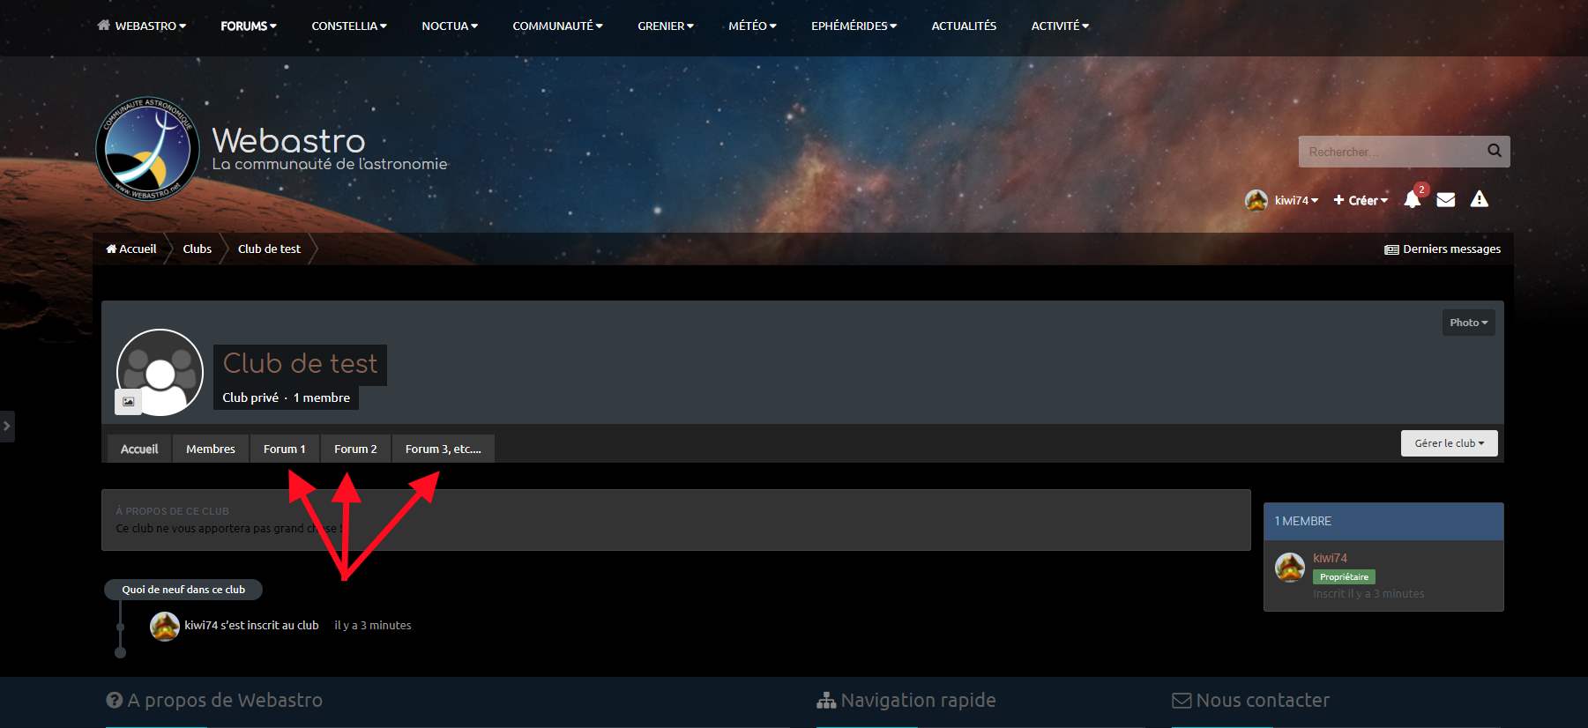
Task: Click the Webastro circular logo
Action: pyautogui.click(x=145, y=149)
